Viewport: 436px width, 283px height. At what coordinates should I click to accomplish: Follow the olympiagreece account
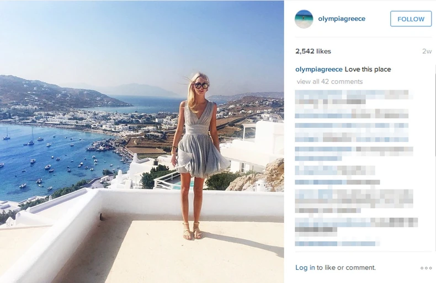411,19
